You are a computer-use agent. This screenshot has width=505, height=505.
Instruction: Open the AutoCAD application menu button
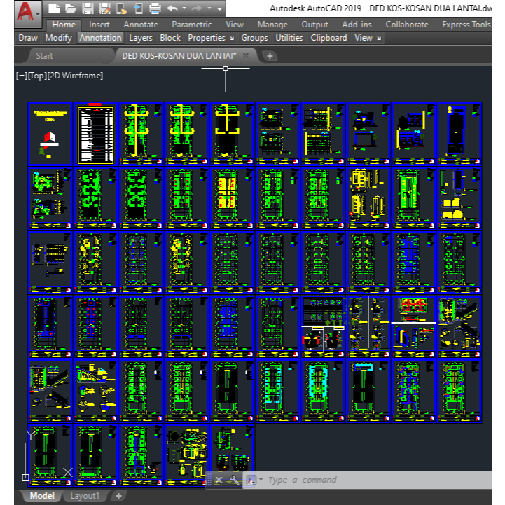[x=28, y=13]
